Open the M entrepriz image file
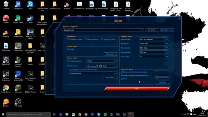The width and height of the screenshot is (208, 117). tap(6, 47)
